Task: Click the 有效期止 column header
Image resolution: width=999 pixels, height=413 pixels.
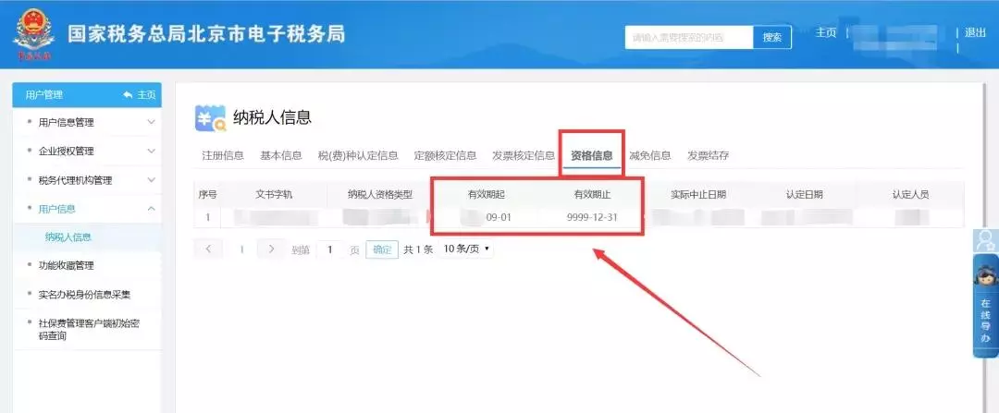Action: (x=593, y=195)
